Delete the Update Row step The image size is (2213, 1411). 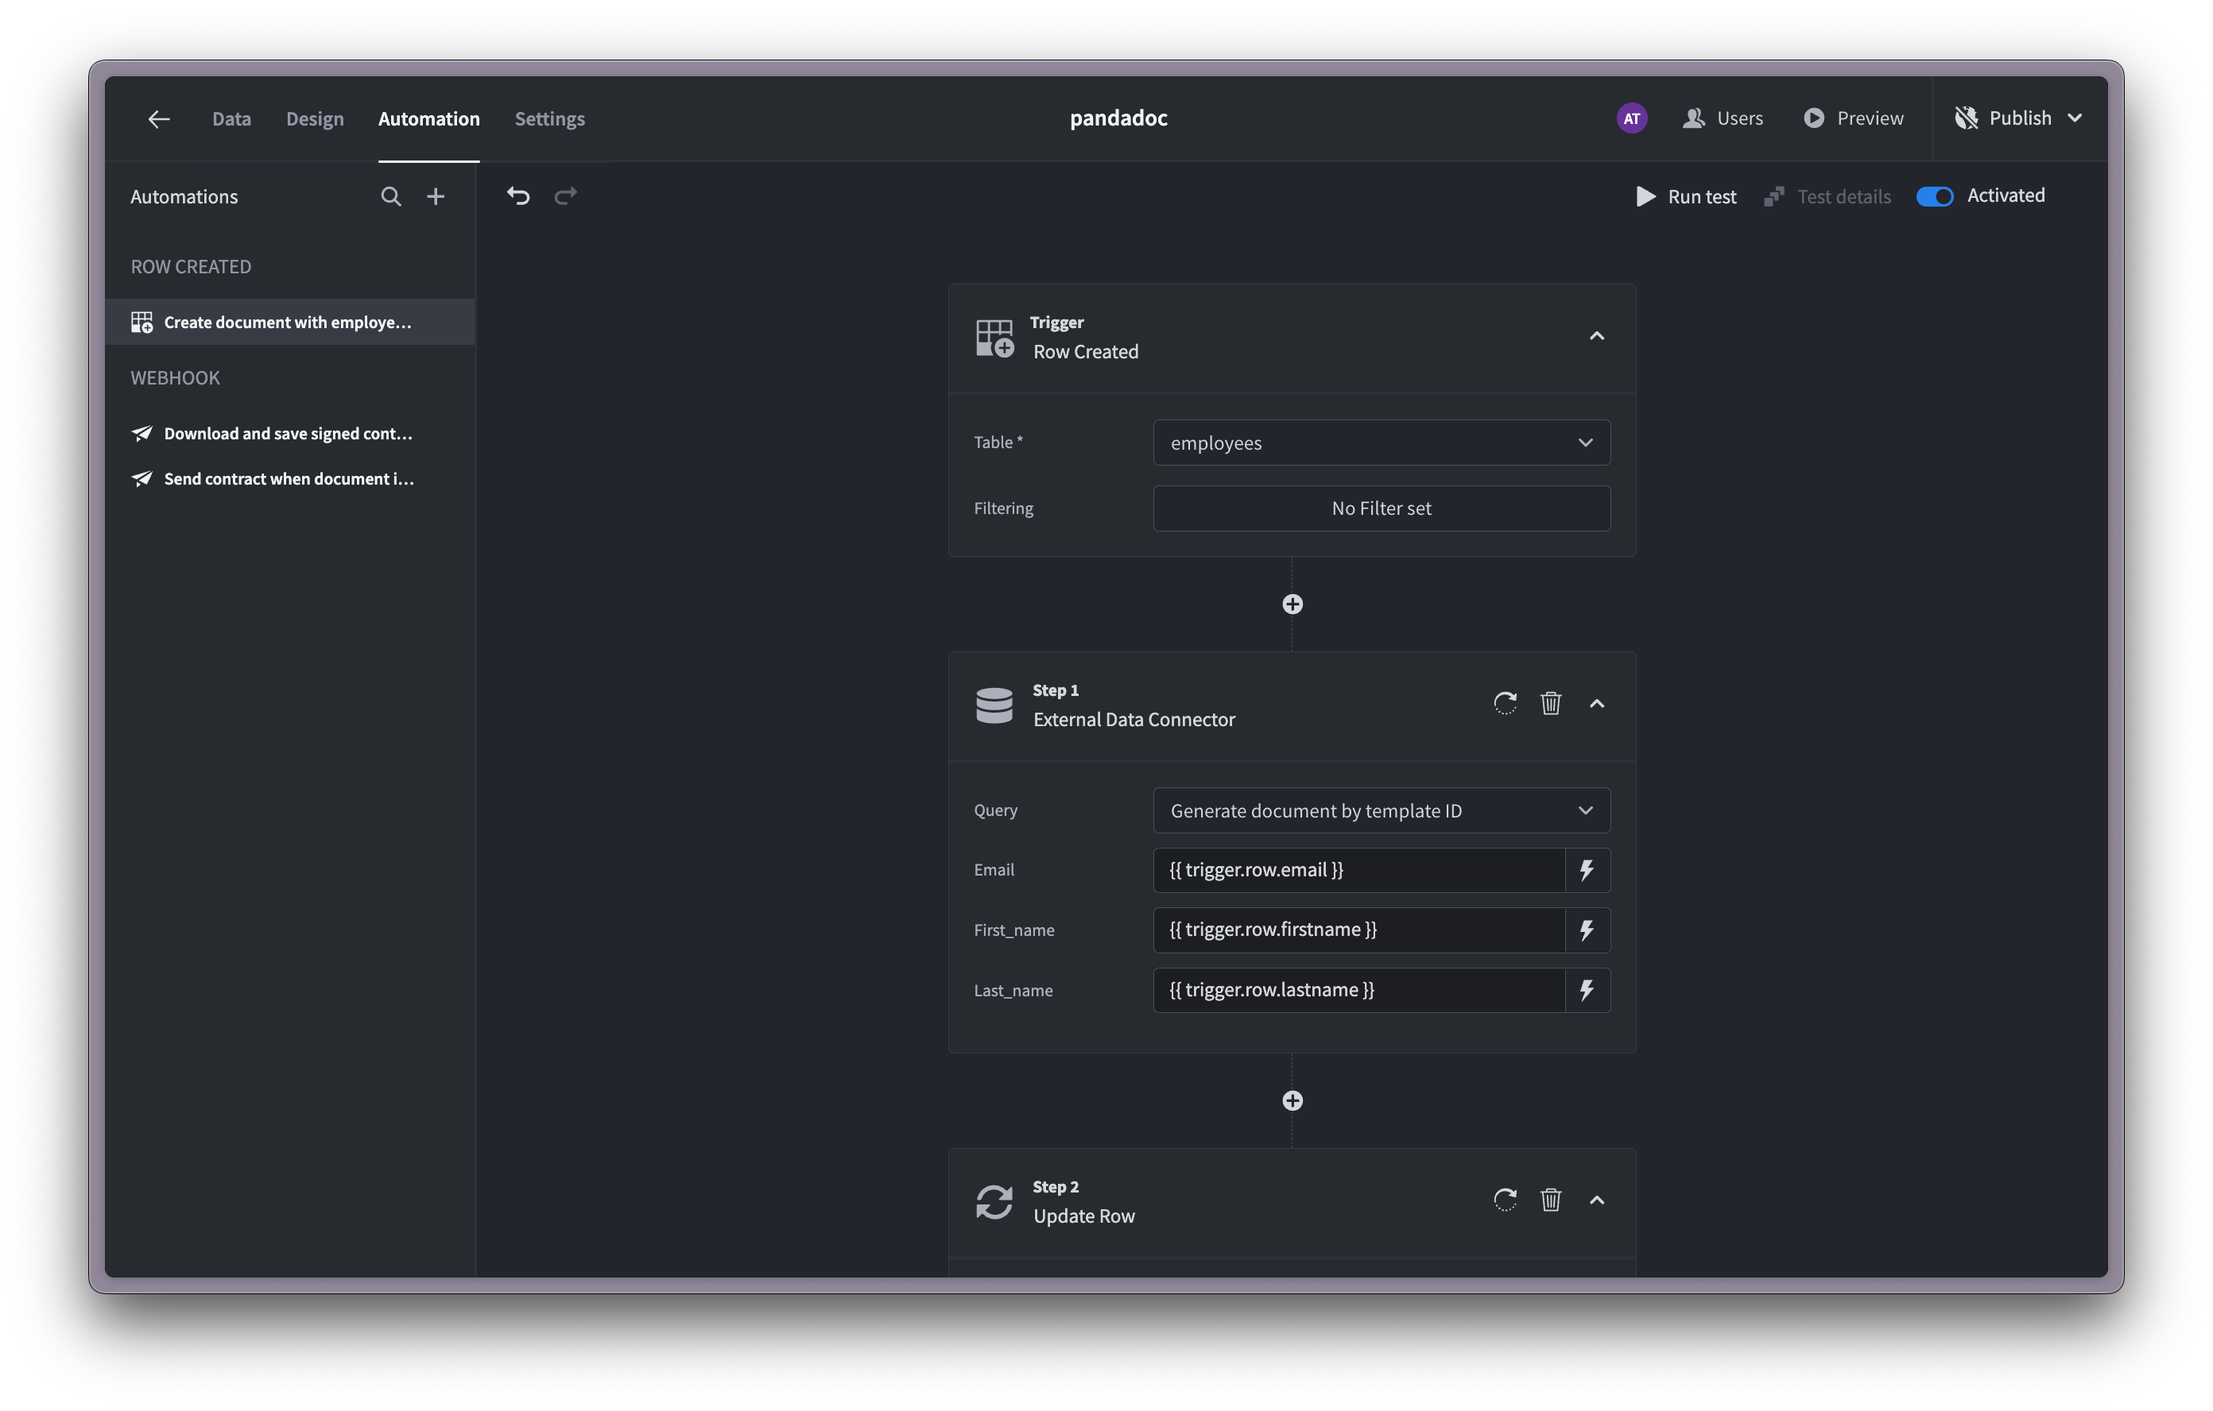coord(1552,1200)
